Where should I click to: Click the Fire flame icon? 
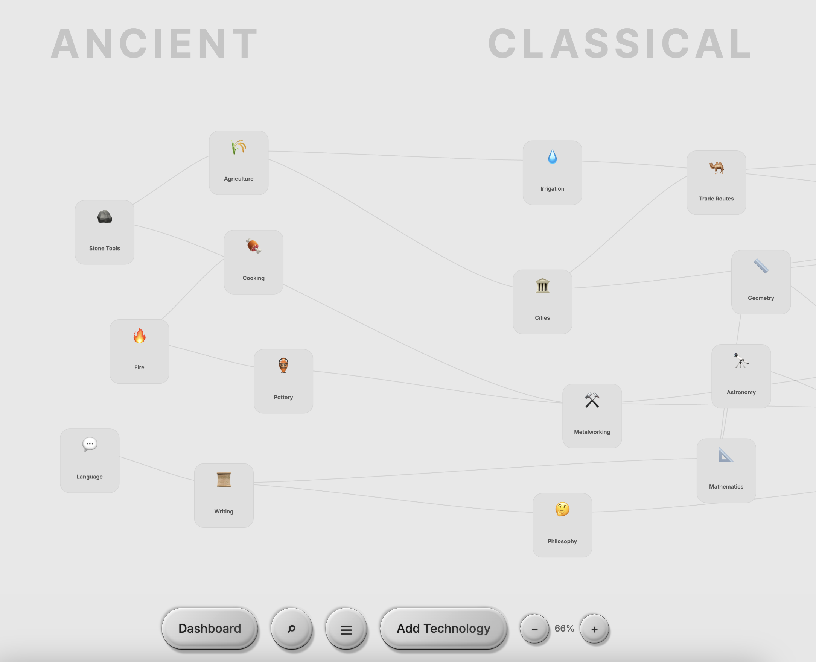[139, 336]
